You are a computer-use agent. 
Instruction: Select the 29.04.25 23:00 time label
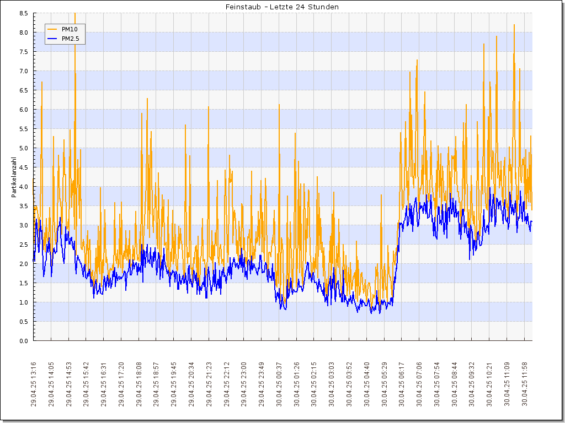244,384
